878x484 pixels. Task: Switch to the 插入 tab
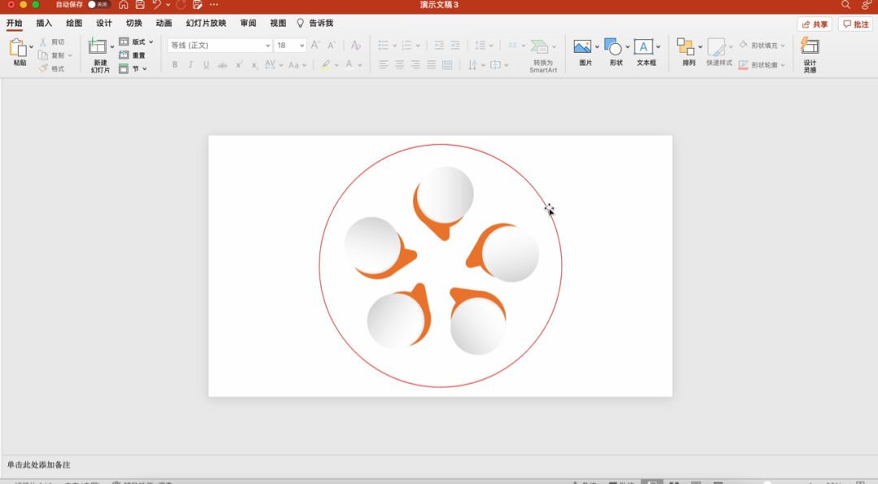(44, 23)
